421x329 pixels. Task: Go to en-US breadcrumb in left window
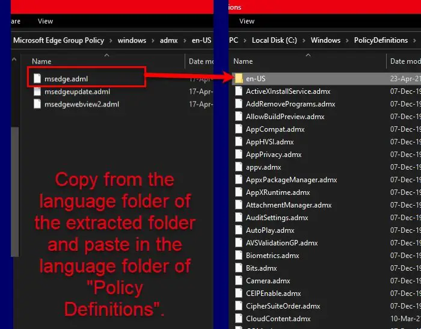pos(201,40)
